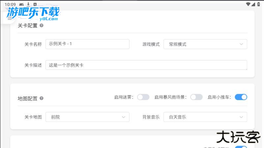Open the 背景音乐 dropdown showing 白天音乐
The image size is (264, 148).
coord(205,117)
